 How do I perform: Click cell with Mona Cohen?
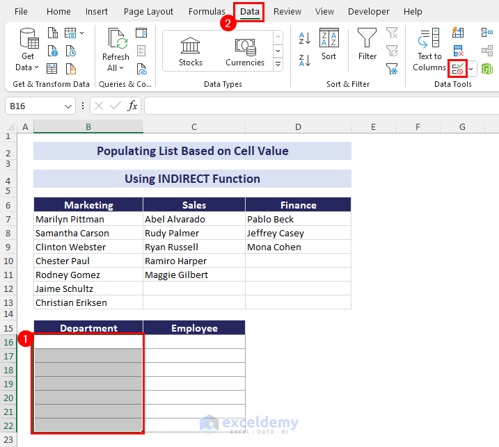[298, 247]
